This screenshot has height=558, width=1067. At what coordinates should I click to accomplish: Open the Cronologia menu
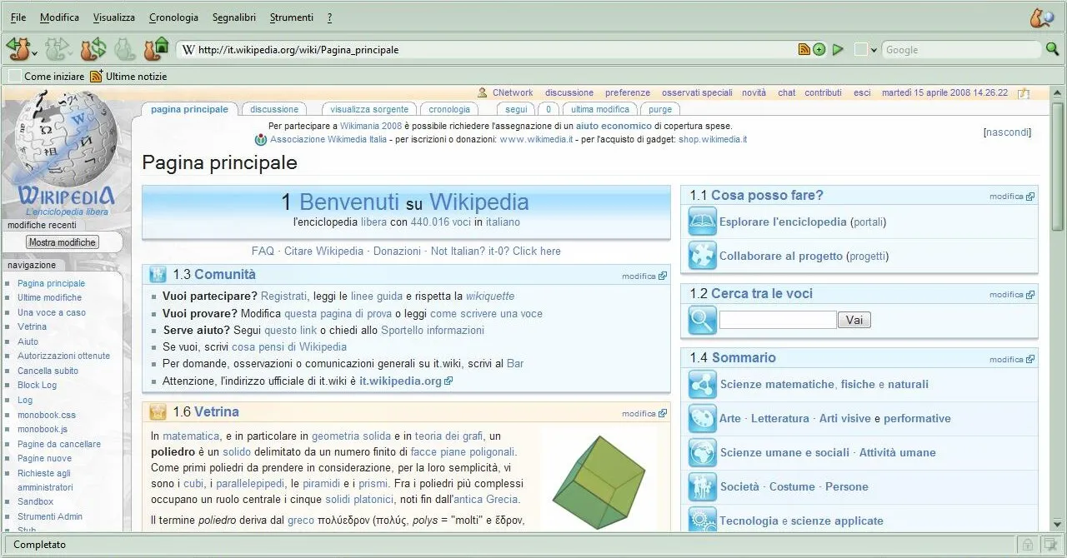[173, 17]
